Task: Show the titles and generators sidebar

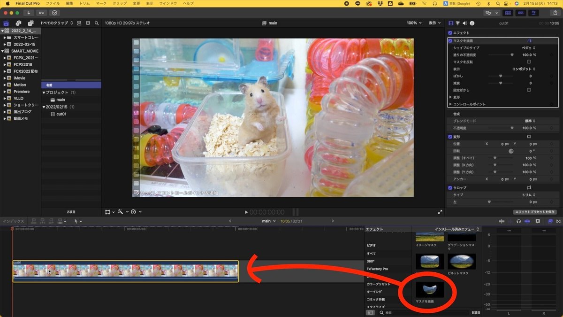Action: coord(31,23)
